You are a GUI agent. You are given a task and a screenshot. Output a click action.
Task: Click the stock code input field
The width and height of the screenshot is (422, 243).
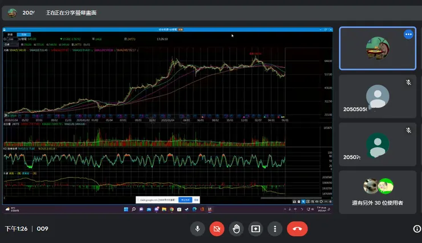pos(12,39)
